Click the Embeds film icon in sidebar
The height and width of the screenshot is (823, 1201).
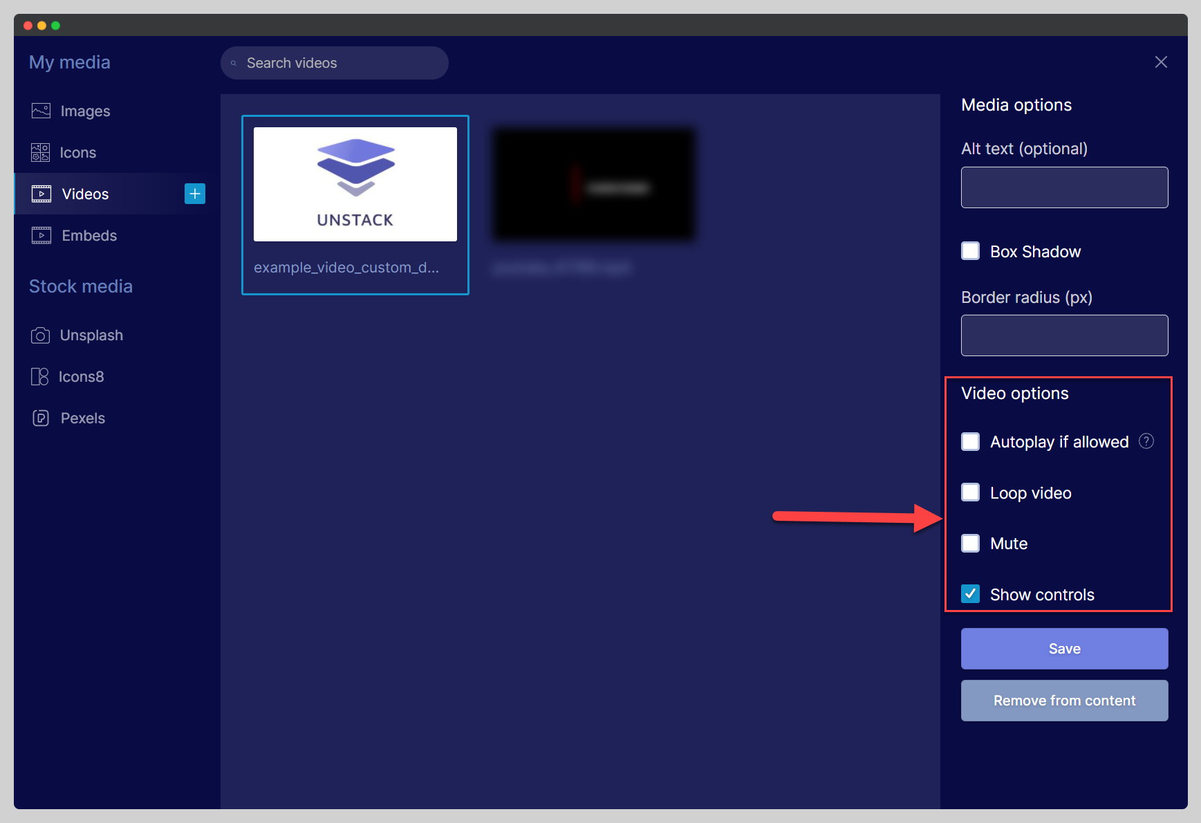tap(41, 235)
